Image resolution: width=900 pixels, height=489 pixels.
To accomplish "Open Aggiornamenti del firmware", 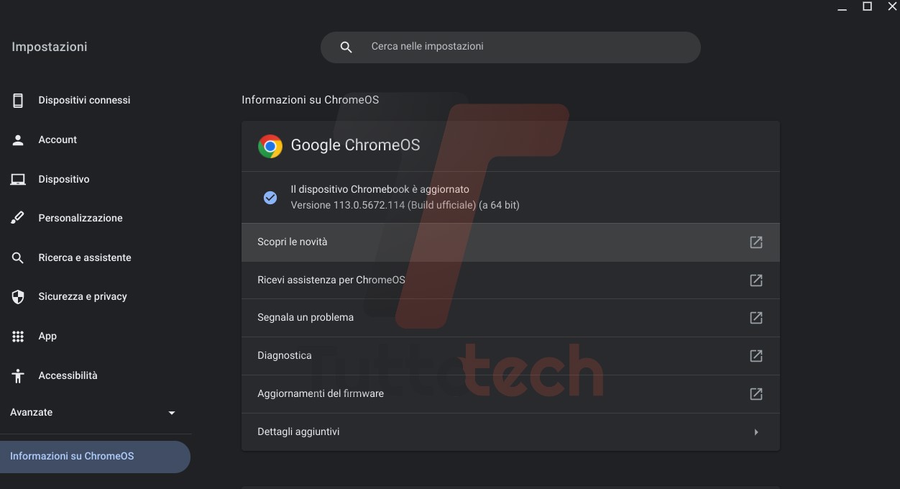I will [321, 394].
